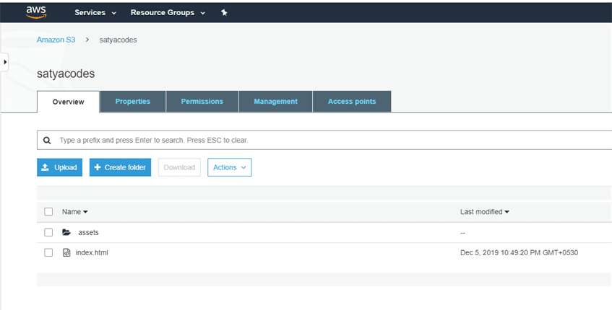The image size is (612, 310).
Task: Expand the Resource Groups dropdown
Action: pyautogui.click(x=168, y=13)
